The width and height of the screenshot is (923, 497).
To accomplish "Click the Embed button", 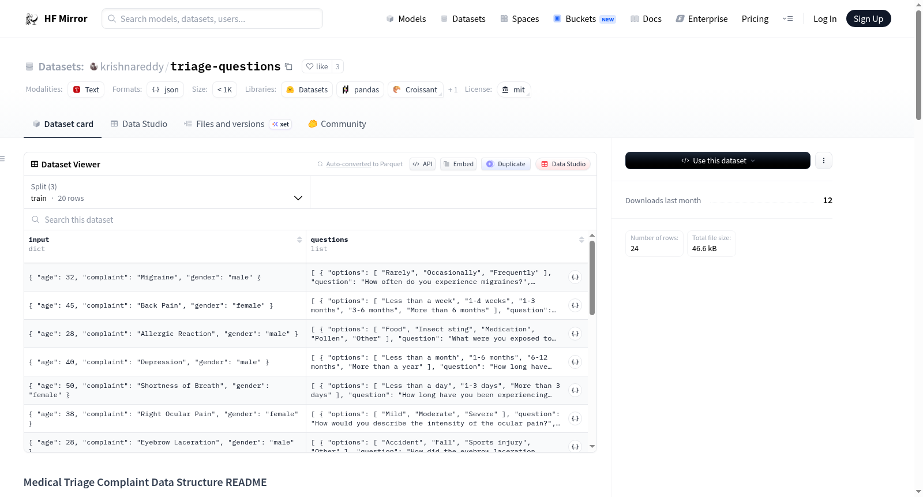I will coord(459,164).
